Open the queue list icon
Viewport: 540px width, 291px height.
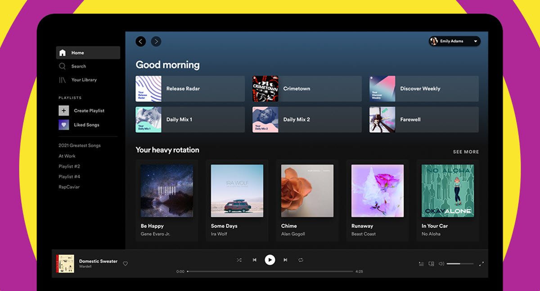pyautogui.click(x=421, y=264)
